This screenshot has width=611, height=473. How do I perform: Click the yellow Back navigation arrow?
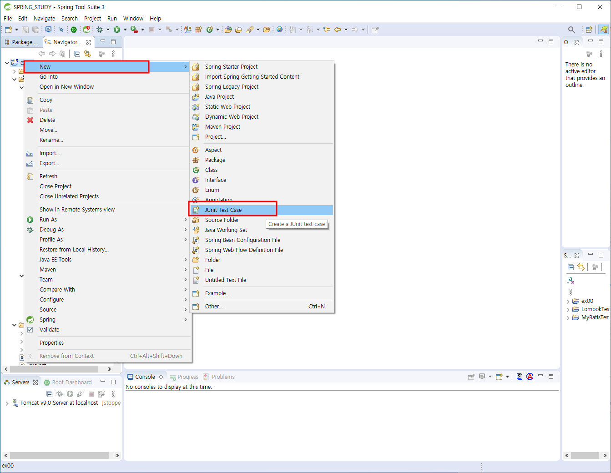click(x=338, y=30)
